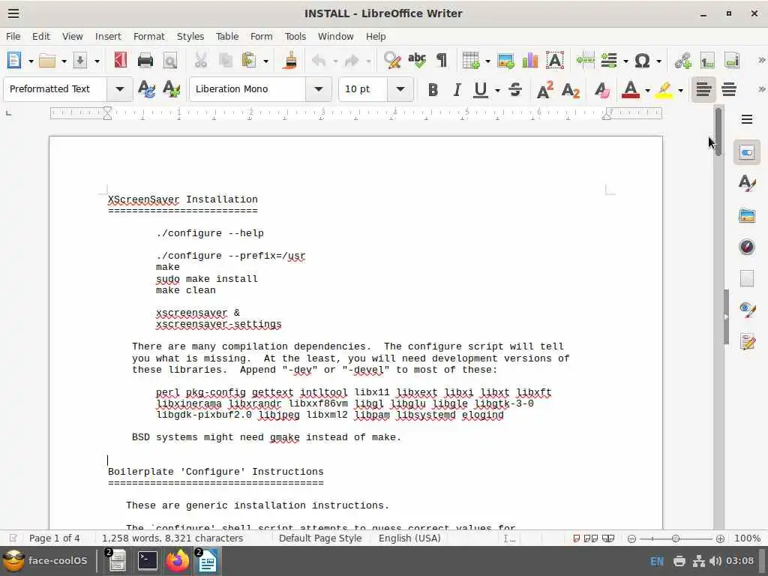Image resolution: width=768 pixels, height=576 pixels.
Task: Toggle strikethrough formatting
Action: (515, 90)
